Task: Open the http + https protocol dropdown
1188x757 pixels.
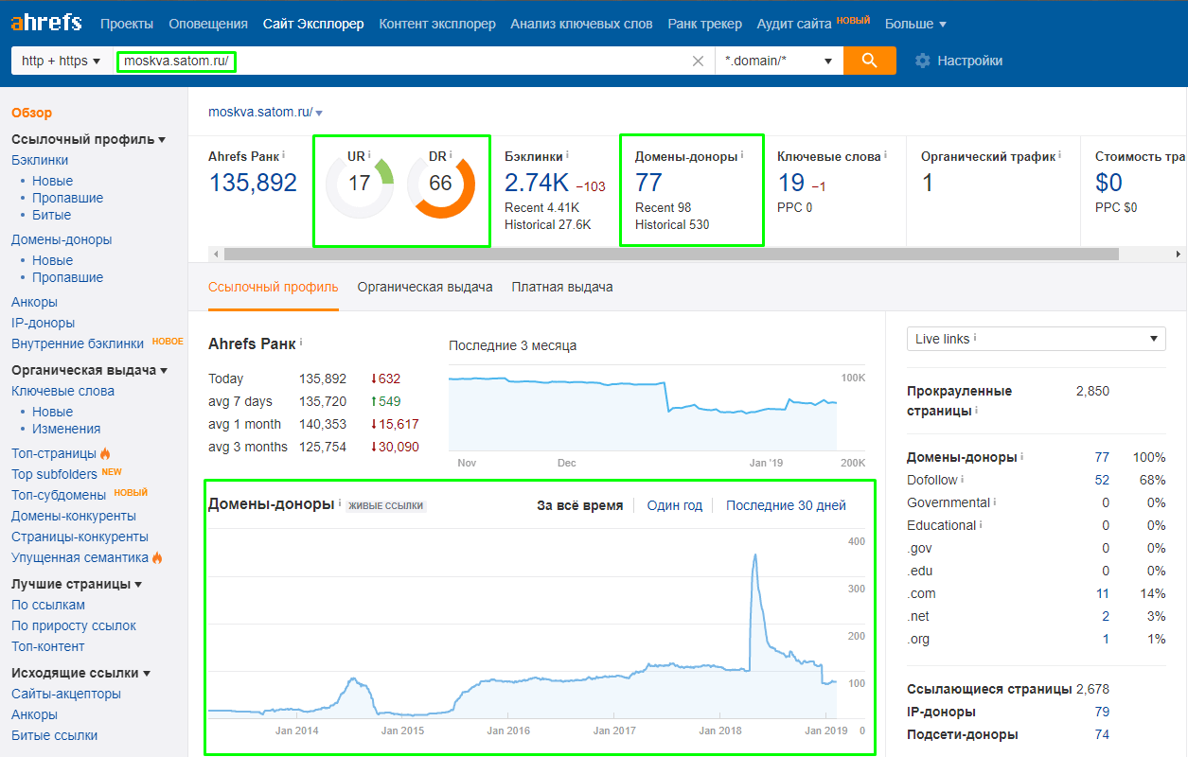Action: pos(62,61)
